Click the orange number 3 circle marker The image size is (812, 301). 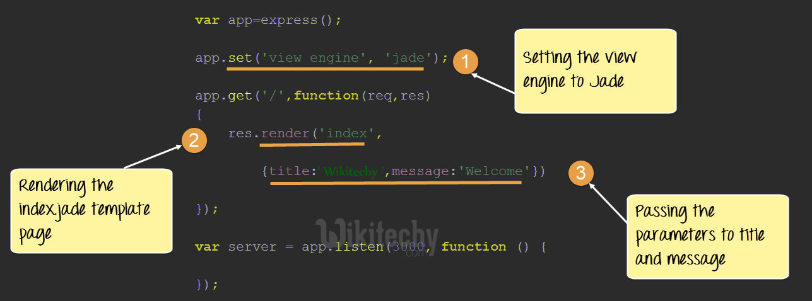click(x=581, y=173)
